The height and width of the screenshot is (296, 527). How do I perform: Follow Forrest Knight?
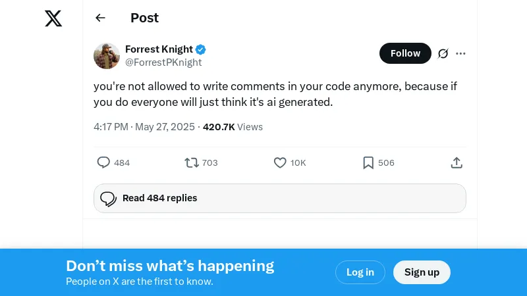click(x=405, y=53)
